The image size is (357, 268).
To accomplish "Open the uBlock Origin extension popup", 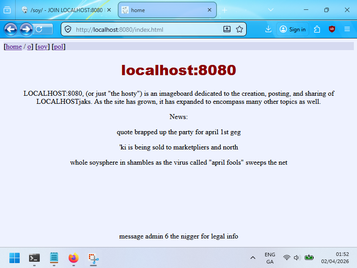I will (332, 30).
